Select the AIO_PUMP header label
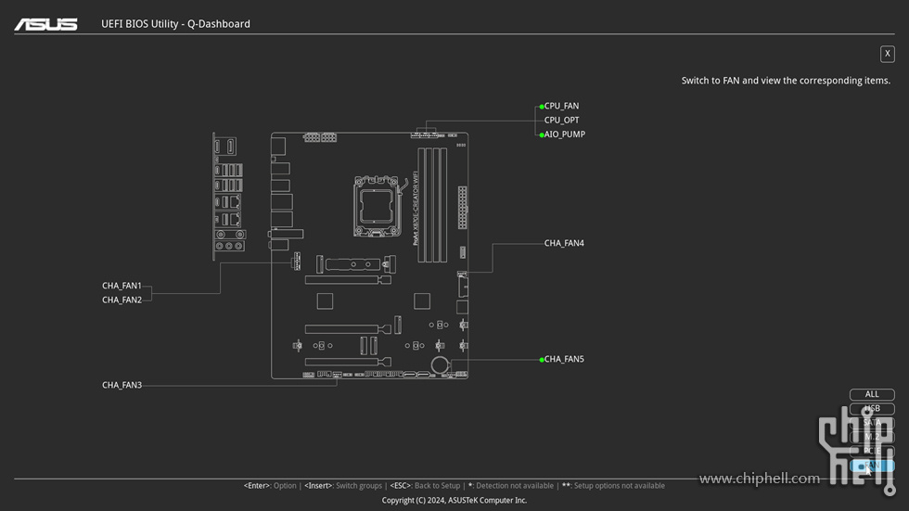Viewport: 909px width, 511px height. 565,134
